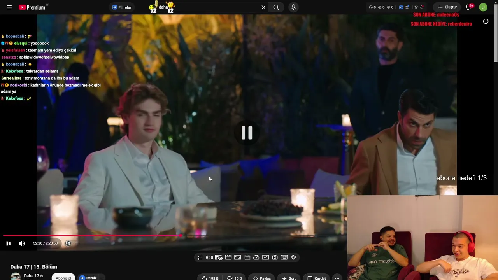The width and height of the screenshot is (498, 280).
Task: Subscribe with the Abone ol button
Action: coord(63,277)
